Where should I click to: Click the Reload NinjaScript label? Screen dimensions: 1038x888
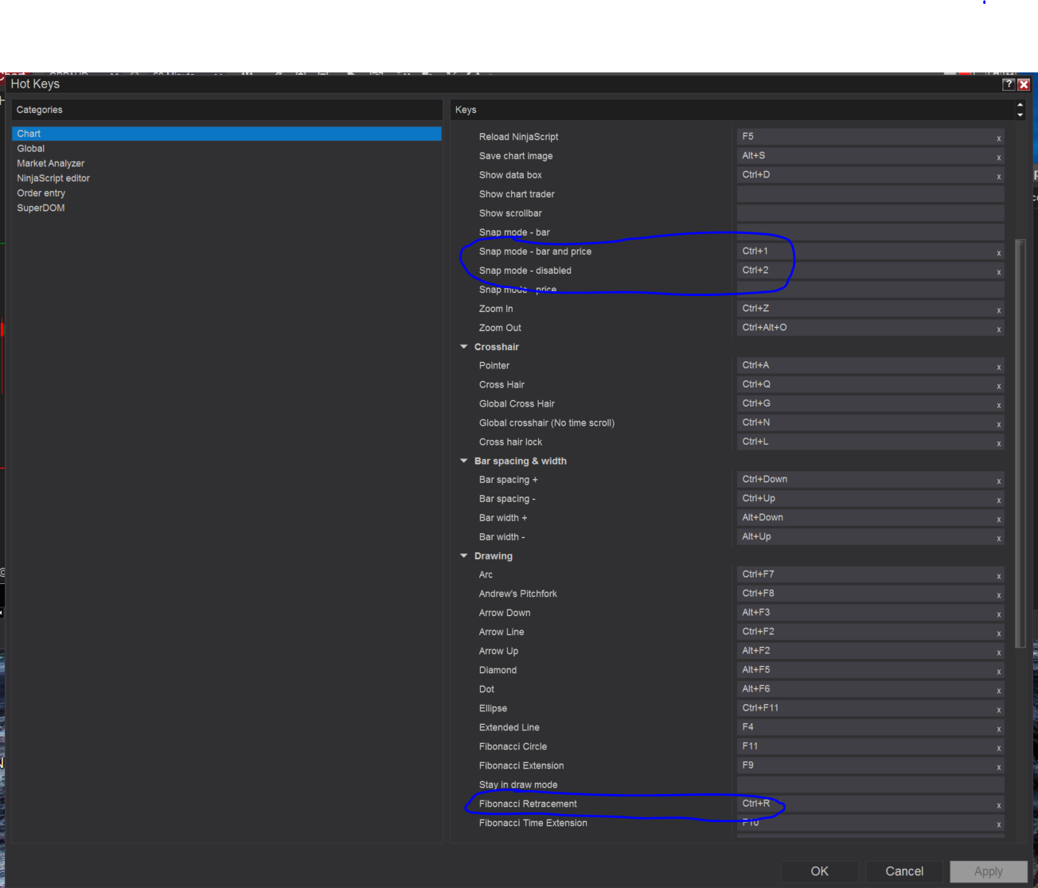pyautogui.click(x=519, y=137)
